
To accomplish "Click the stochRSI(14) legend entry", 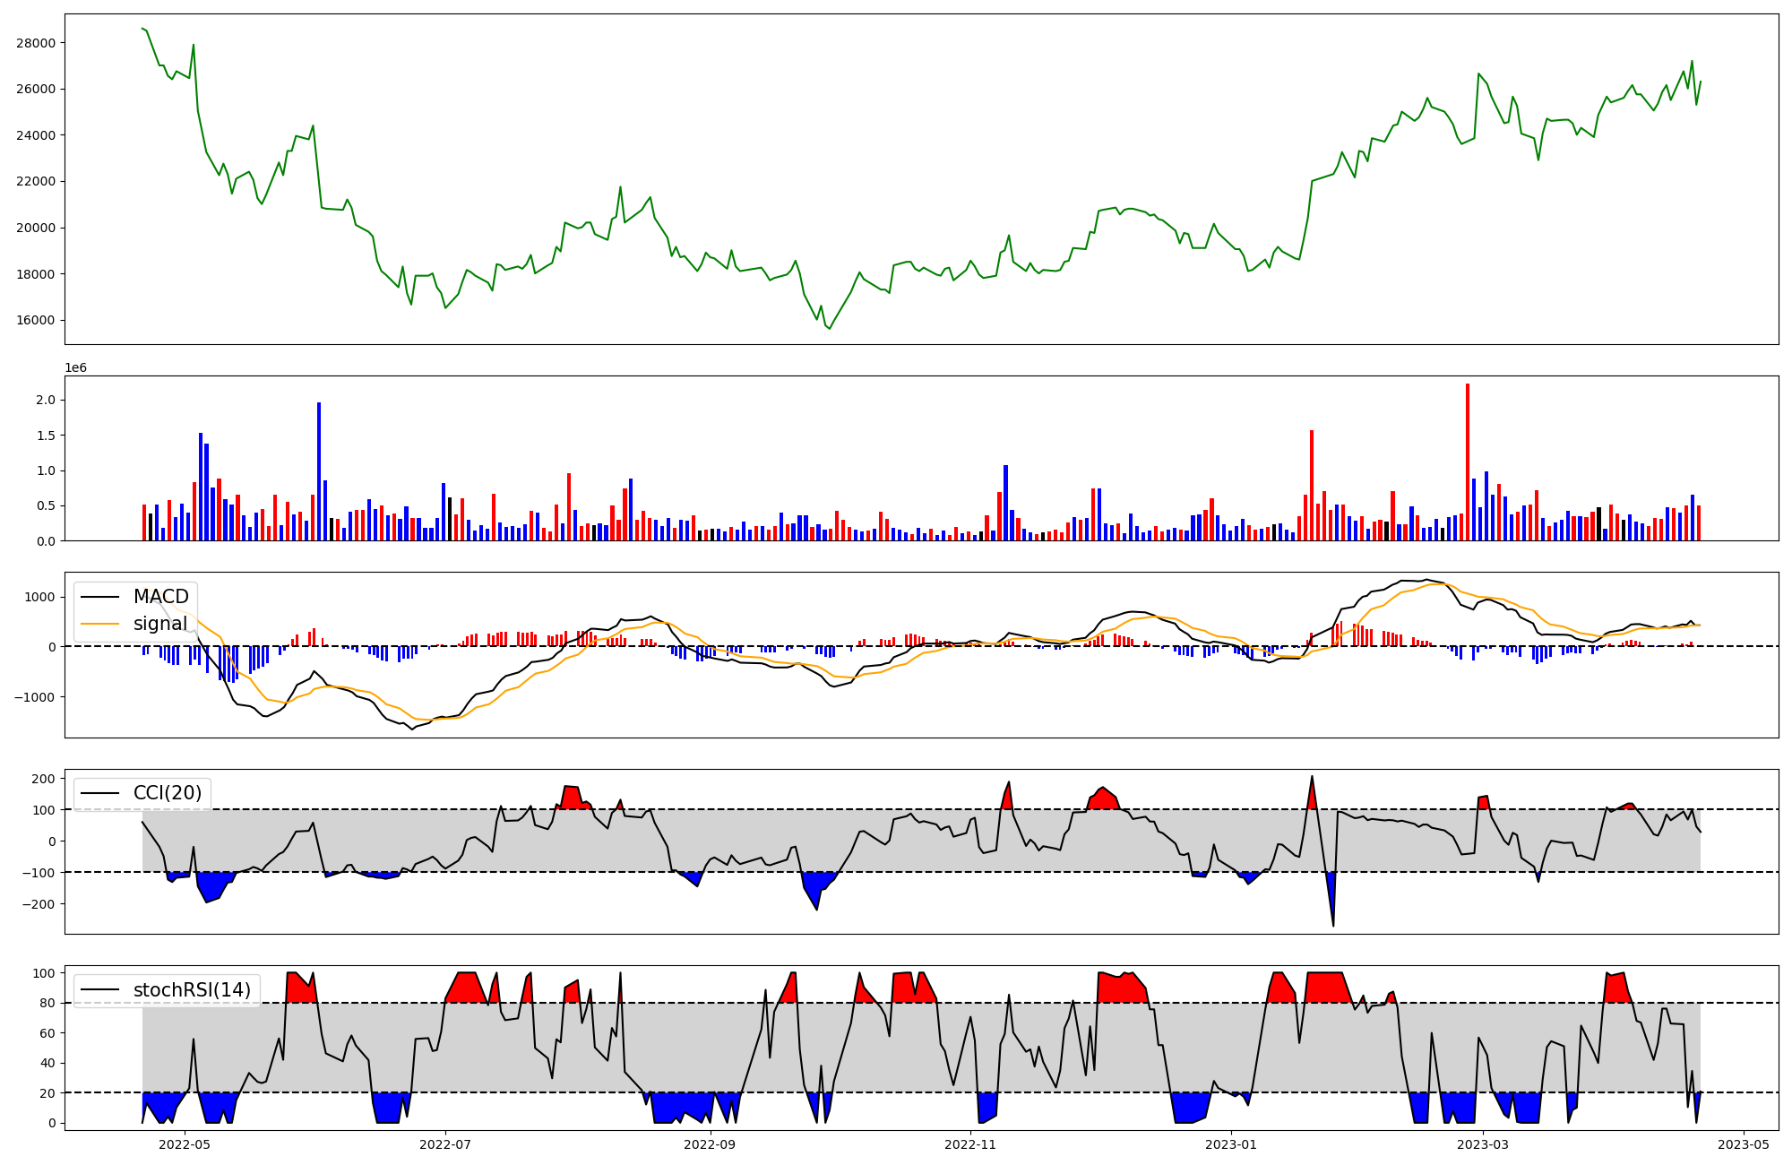I will click(x=192, y=990).
